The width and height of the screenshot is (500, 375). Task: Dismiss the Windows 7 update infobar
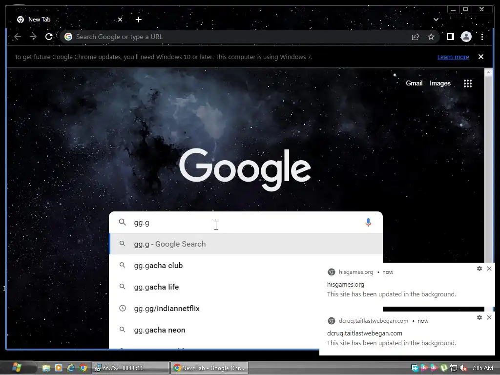point(481,57)
